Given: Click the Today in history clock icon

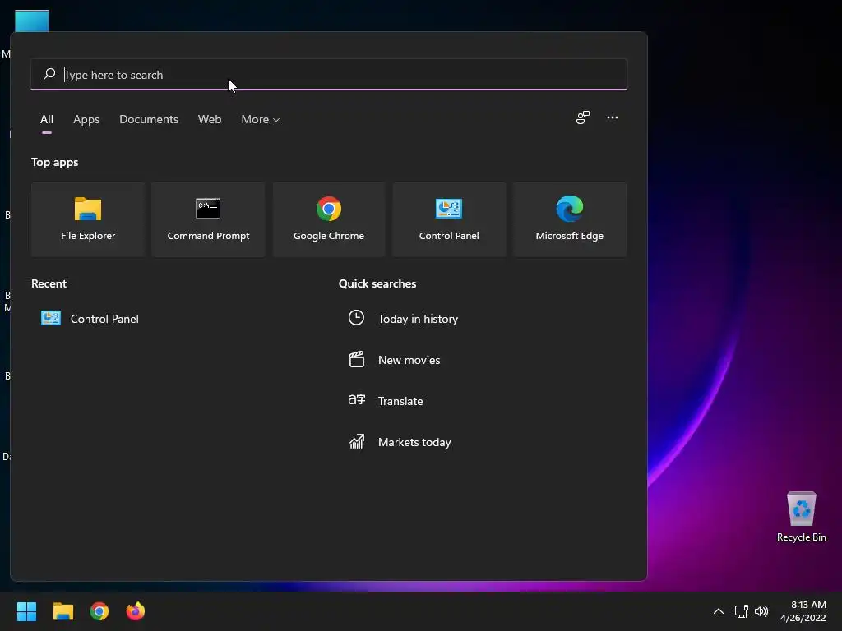Looking at the screenshot, I should [356, 318].
